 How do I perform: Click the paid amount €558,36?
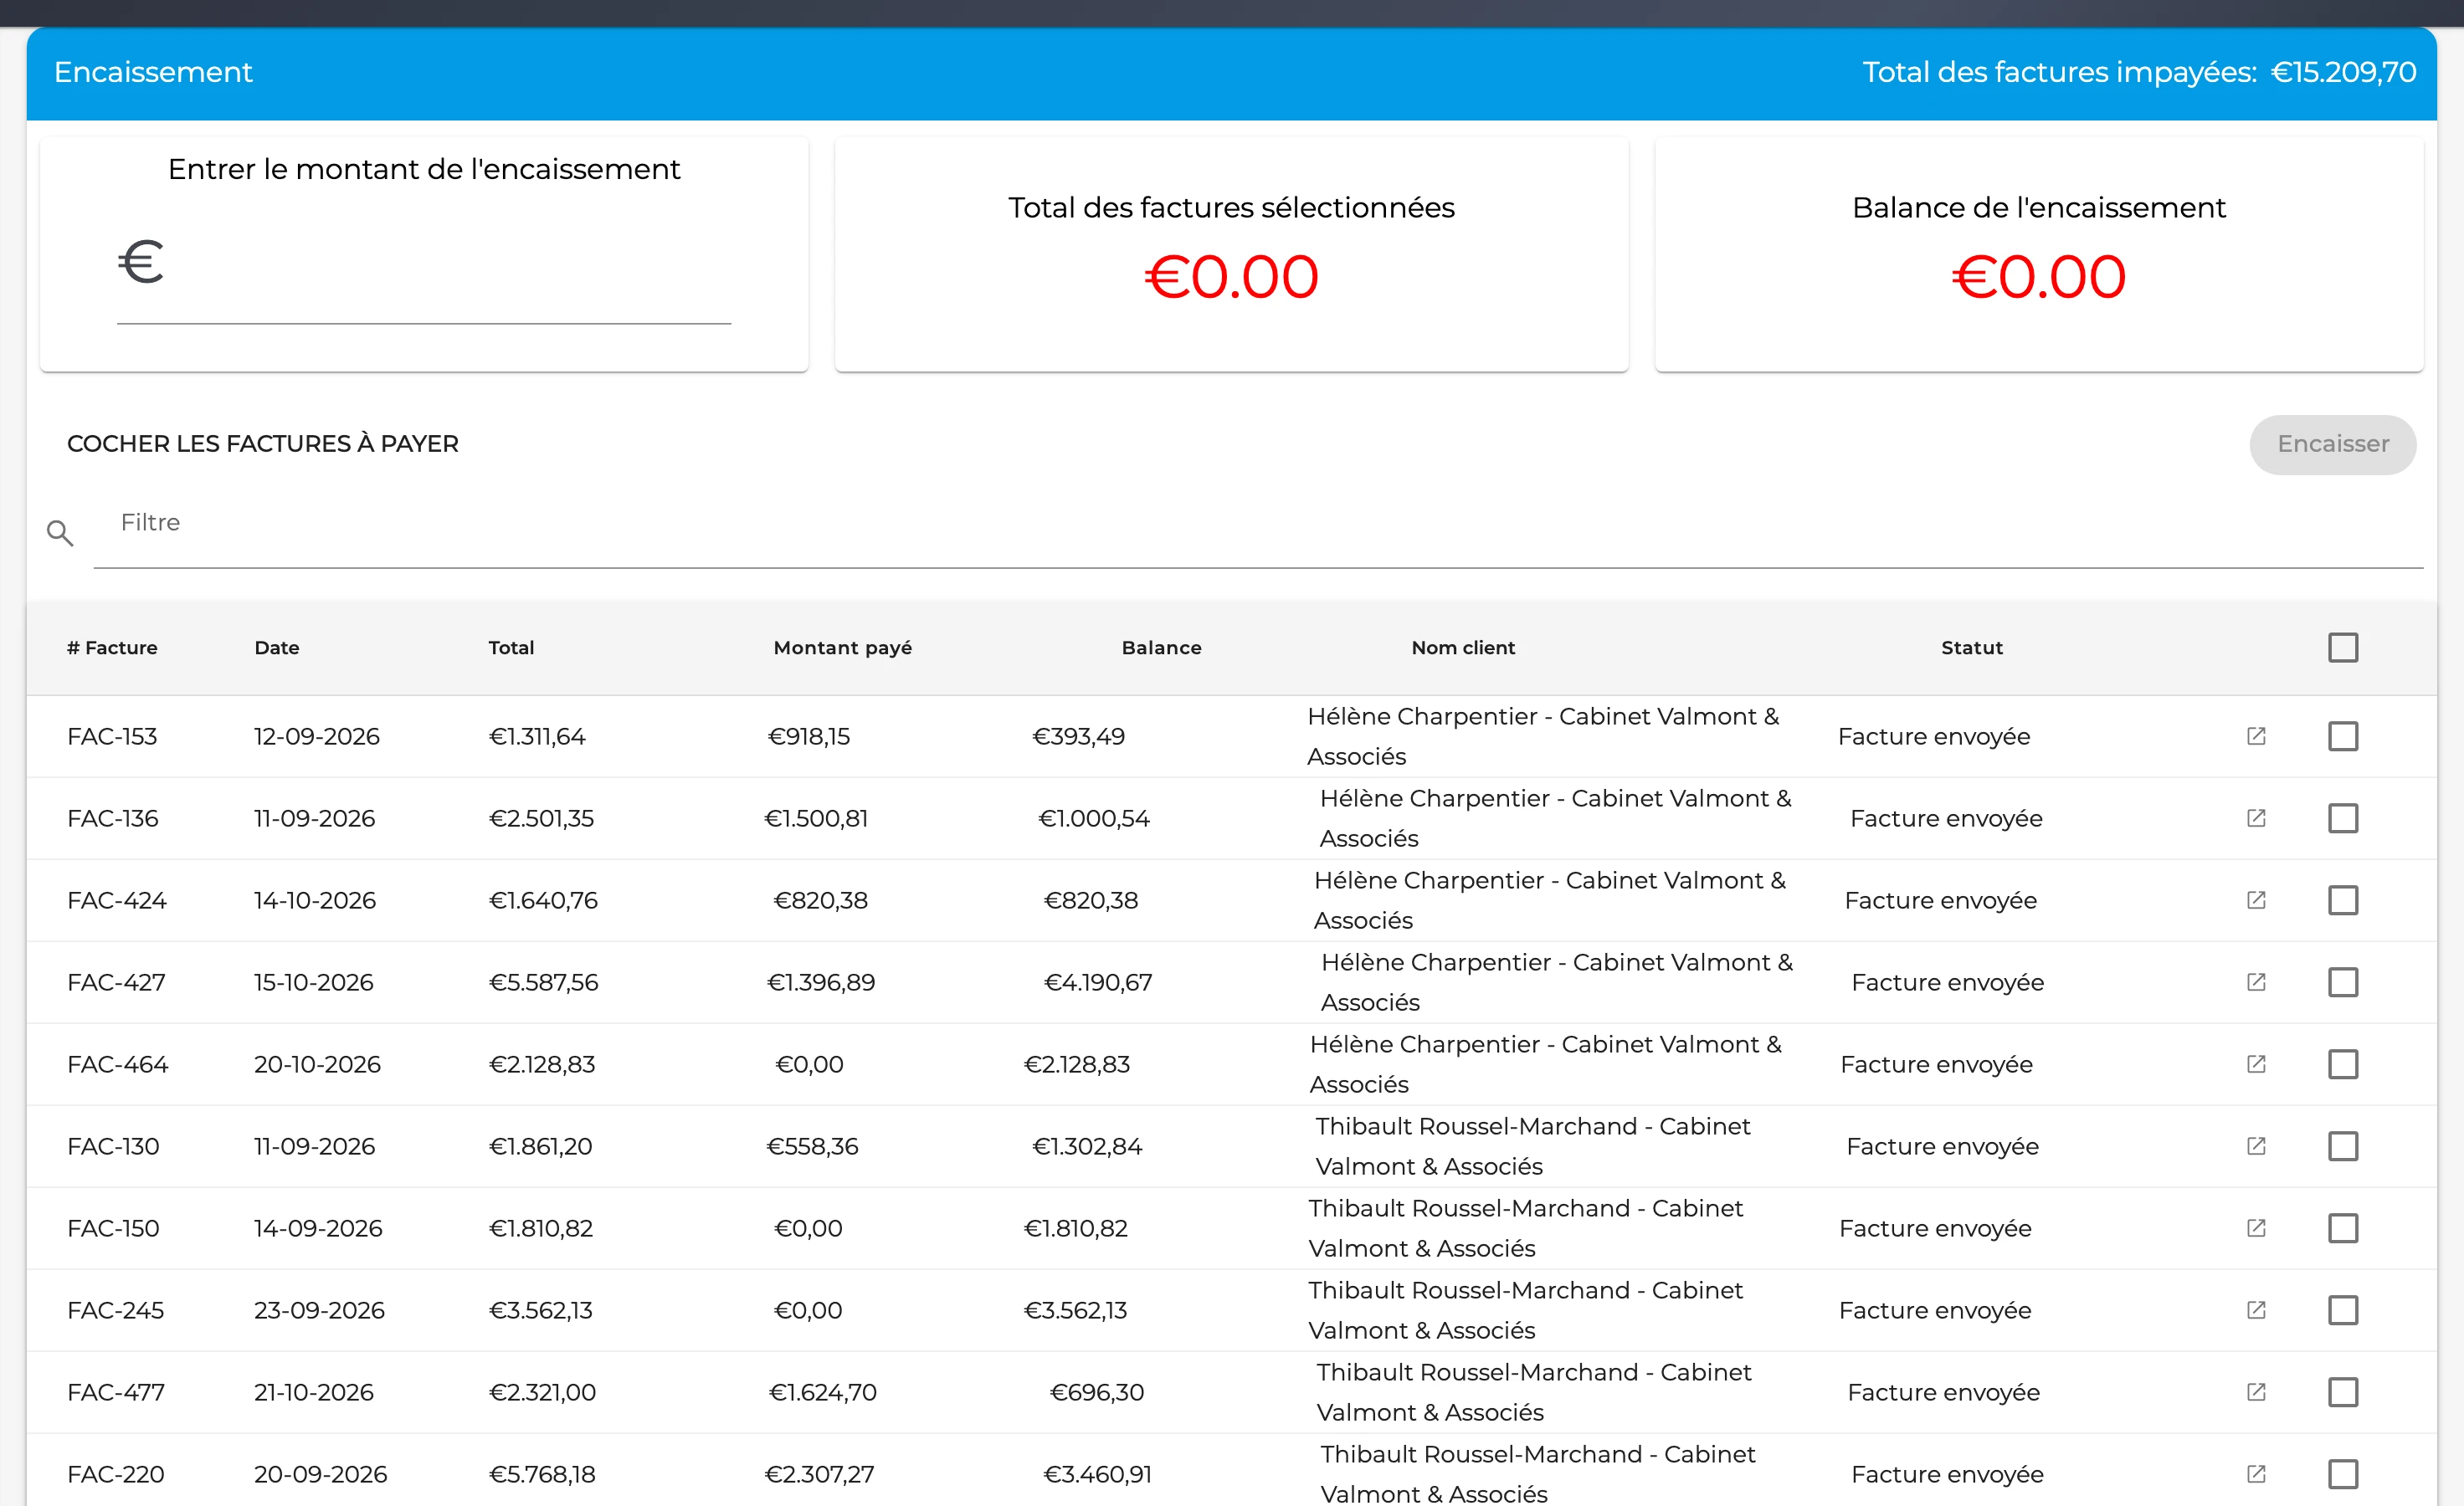812,1146
